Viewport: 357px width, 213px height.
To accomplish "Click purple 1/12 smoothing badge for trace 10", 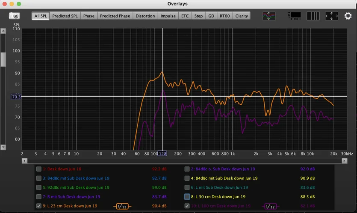I will (270, 206).
